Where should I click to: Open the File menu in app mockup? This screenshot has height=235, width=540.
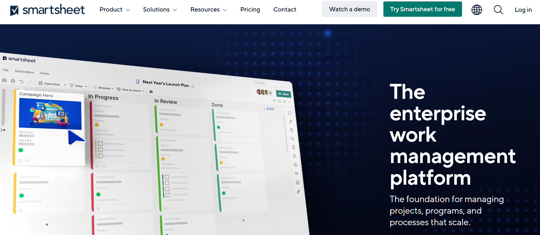pos(6,70)
